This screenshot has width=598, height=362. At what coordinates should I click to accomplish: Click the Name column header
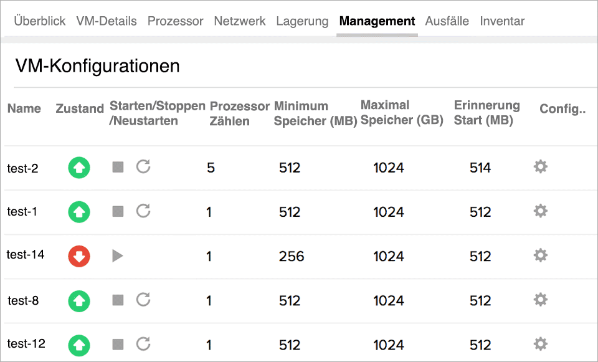[x=24, y=108]
